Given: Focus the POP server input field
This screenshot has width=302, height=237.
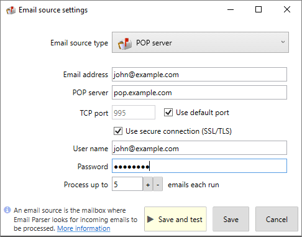Looking at the screenshot, I should (199, 92).
